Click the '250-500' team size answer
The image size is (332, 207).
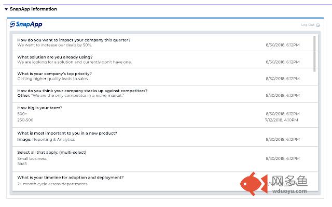tap(25, 120)
